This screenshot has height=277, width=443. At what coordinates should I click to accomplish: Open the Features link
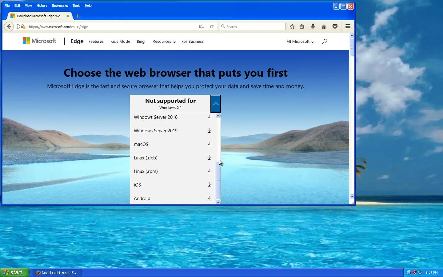point(96,42)
